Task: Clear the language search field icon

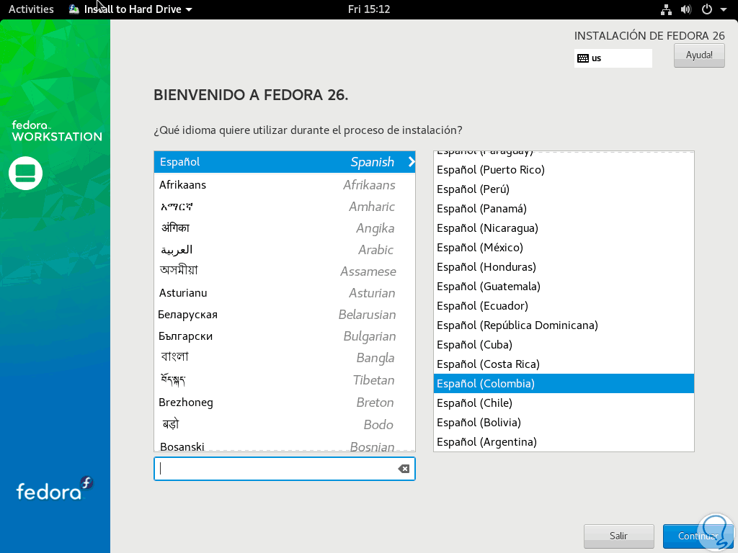Action: 404,469
